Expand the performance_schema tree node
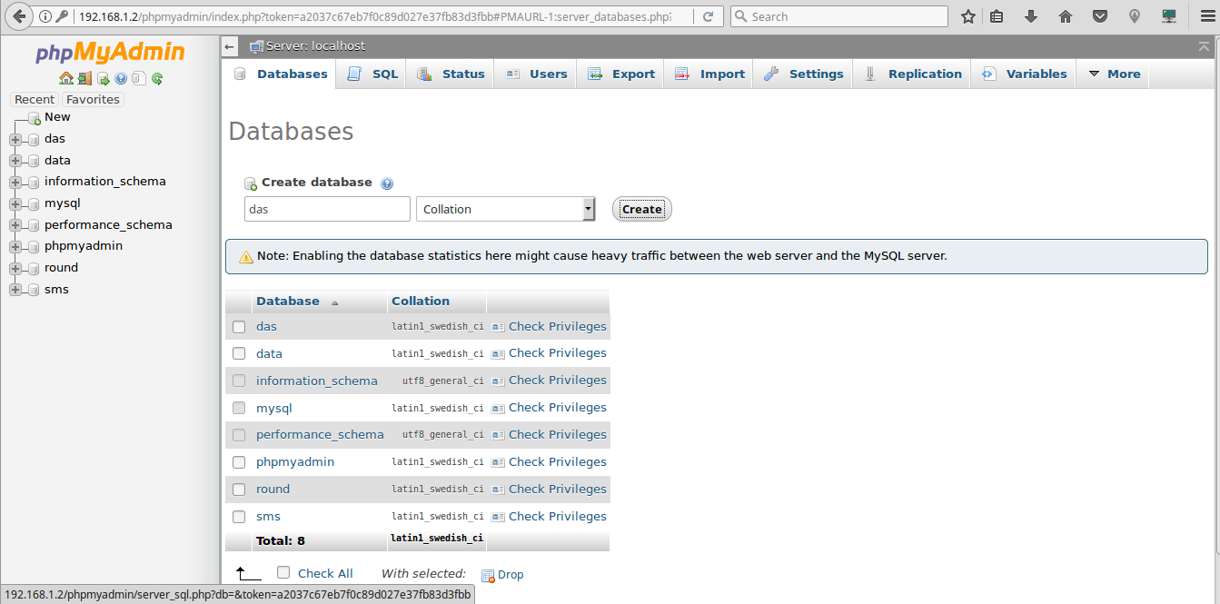The image size is (1220, 604). click(13, 224)
